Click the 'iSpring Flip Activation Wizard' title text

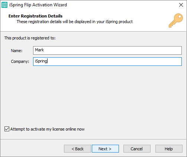coord(38,5)
